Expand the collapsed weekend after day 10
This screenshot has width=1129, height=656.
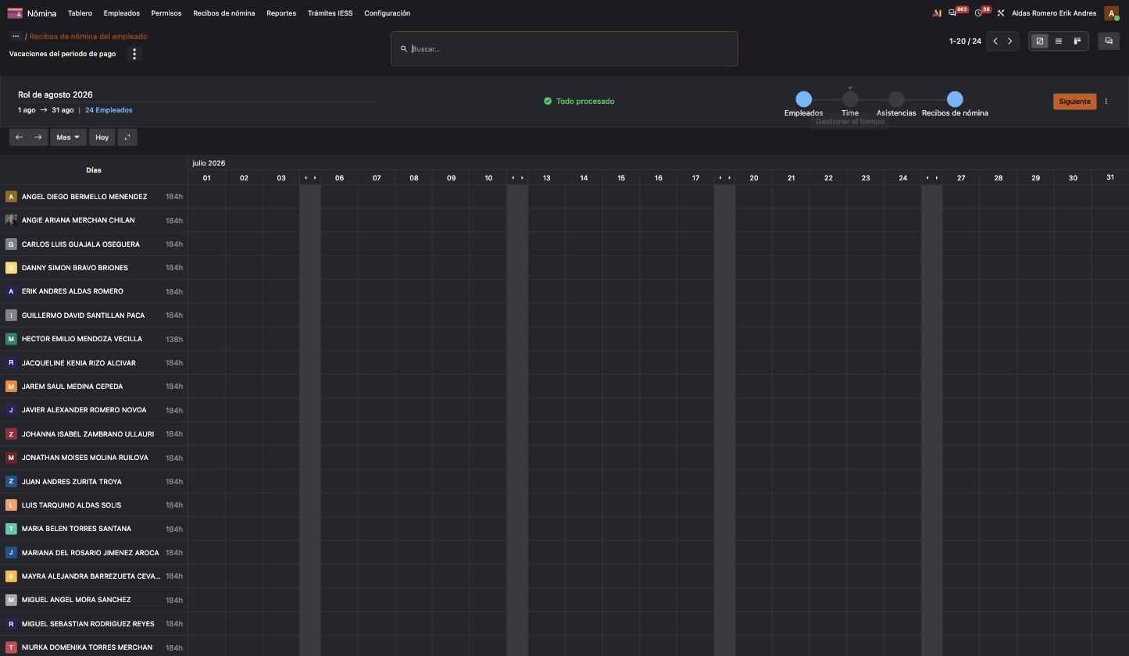pyautogui.click(x=517, y=178)
